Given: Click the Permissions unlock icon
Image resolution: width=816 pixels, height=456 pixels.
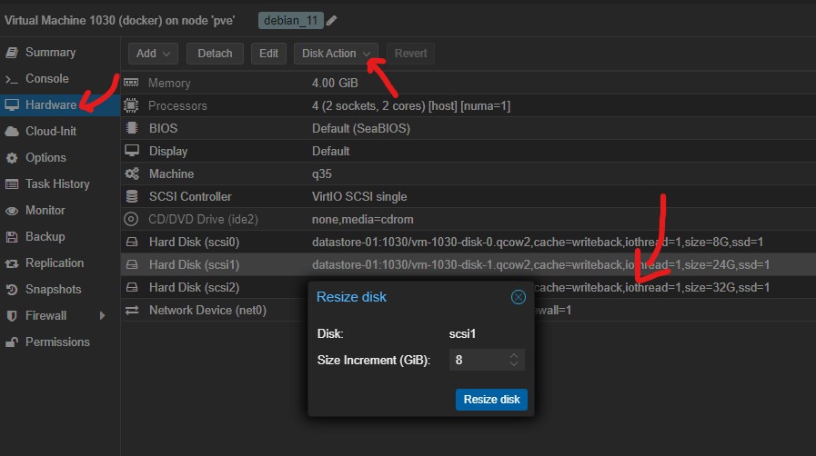Looking at the screenshot, I should click(12, 342).
